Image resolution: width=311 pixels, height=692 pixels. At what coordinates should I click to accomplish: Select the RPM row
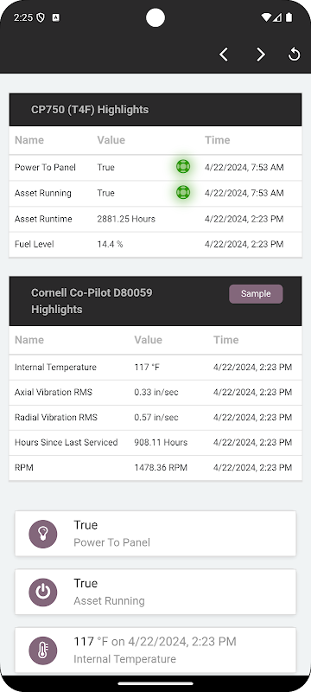155,468
